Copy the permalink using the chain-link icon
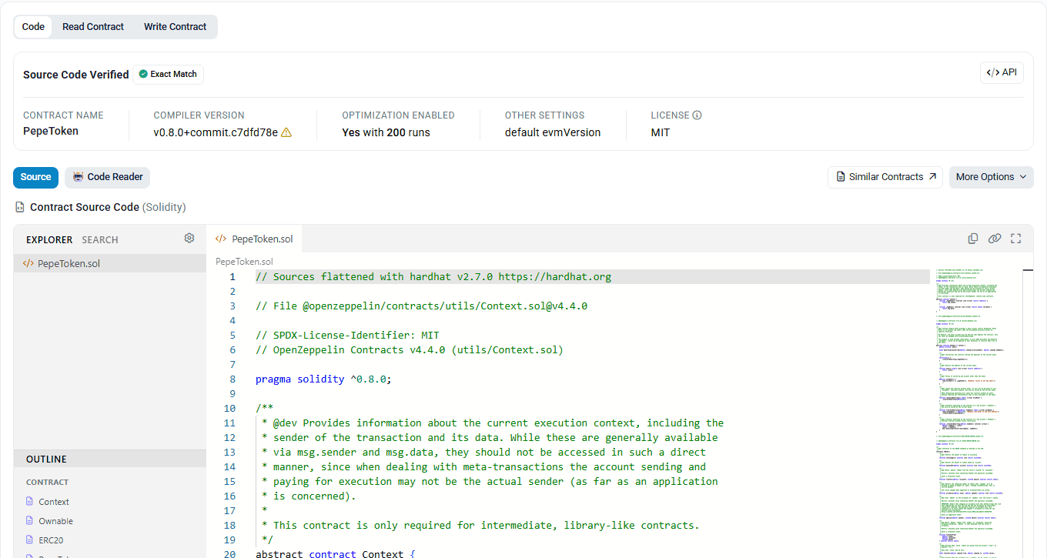The image size is (1047, 558). point(995,239)
